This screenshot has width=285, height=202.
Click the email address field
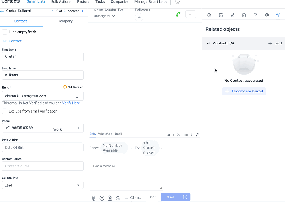point(43,96)
